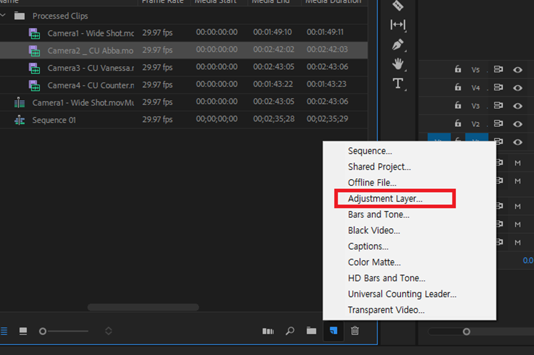Image resolution: width=534 pixels, height=355 pixels.
Task: Click the clip icon for Camera2 _ CU Abba
Action: point(34,51)
